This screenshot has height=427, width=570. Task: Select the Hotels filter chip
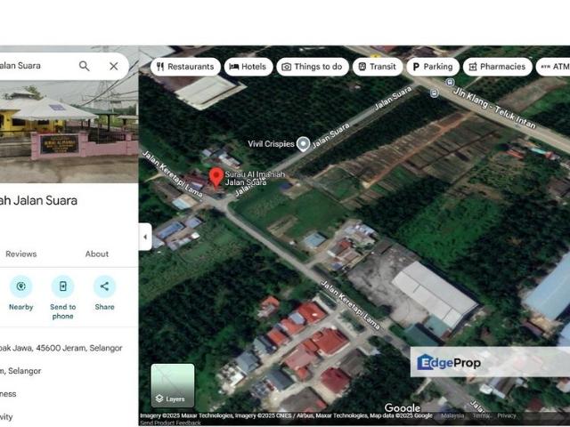[248, 67]
